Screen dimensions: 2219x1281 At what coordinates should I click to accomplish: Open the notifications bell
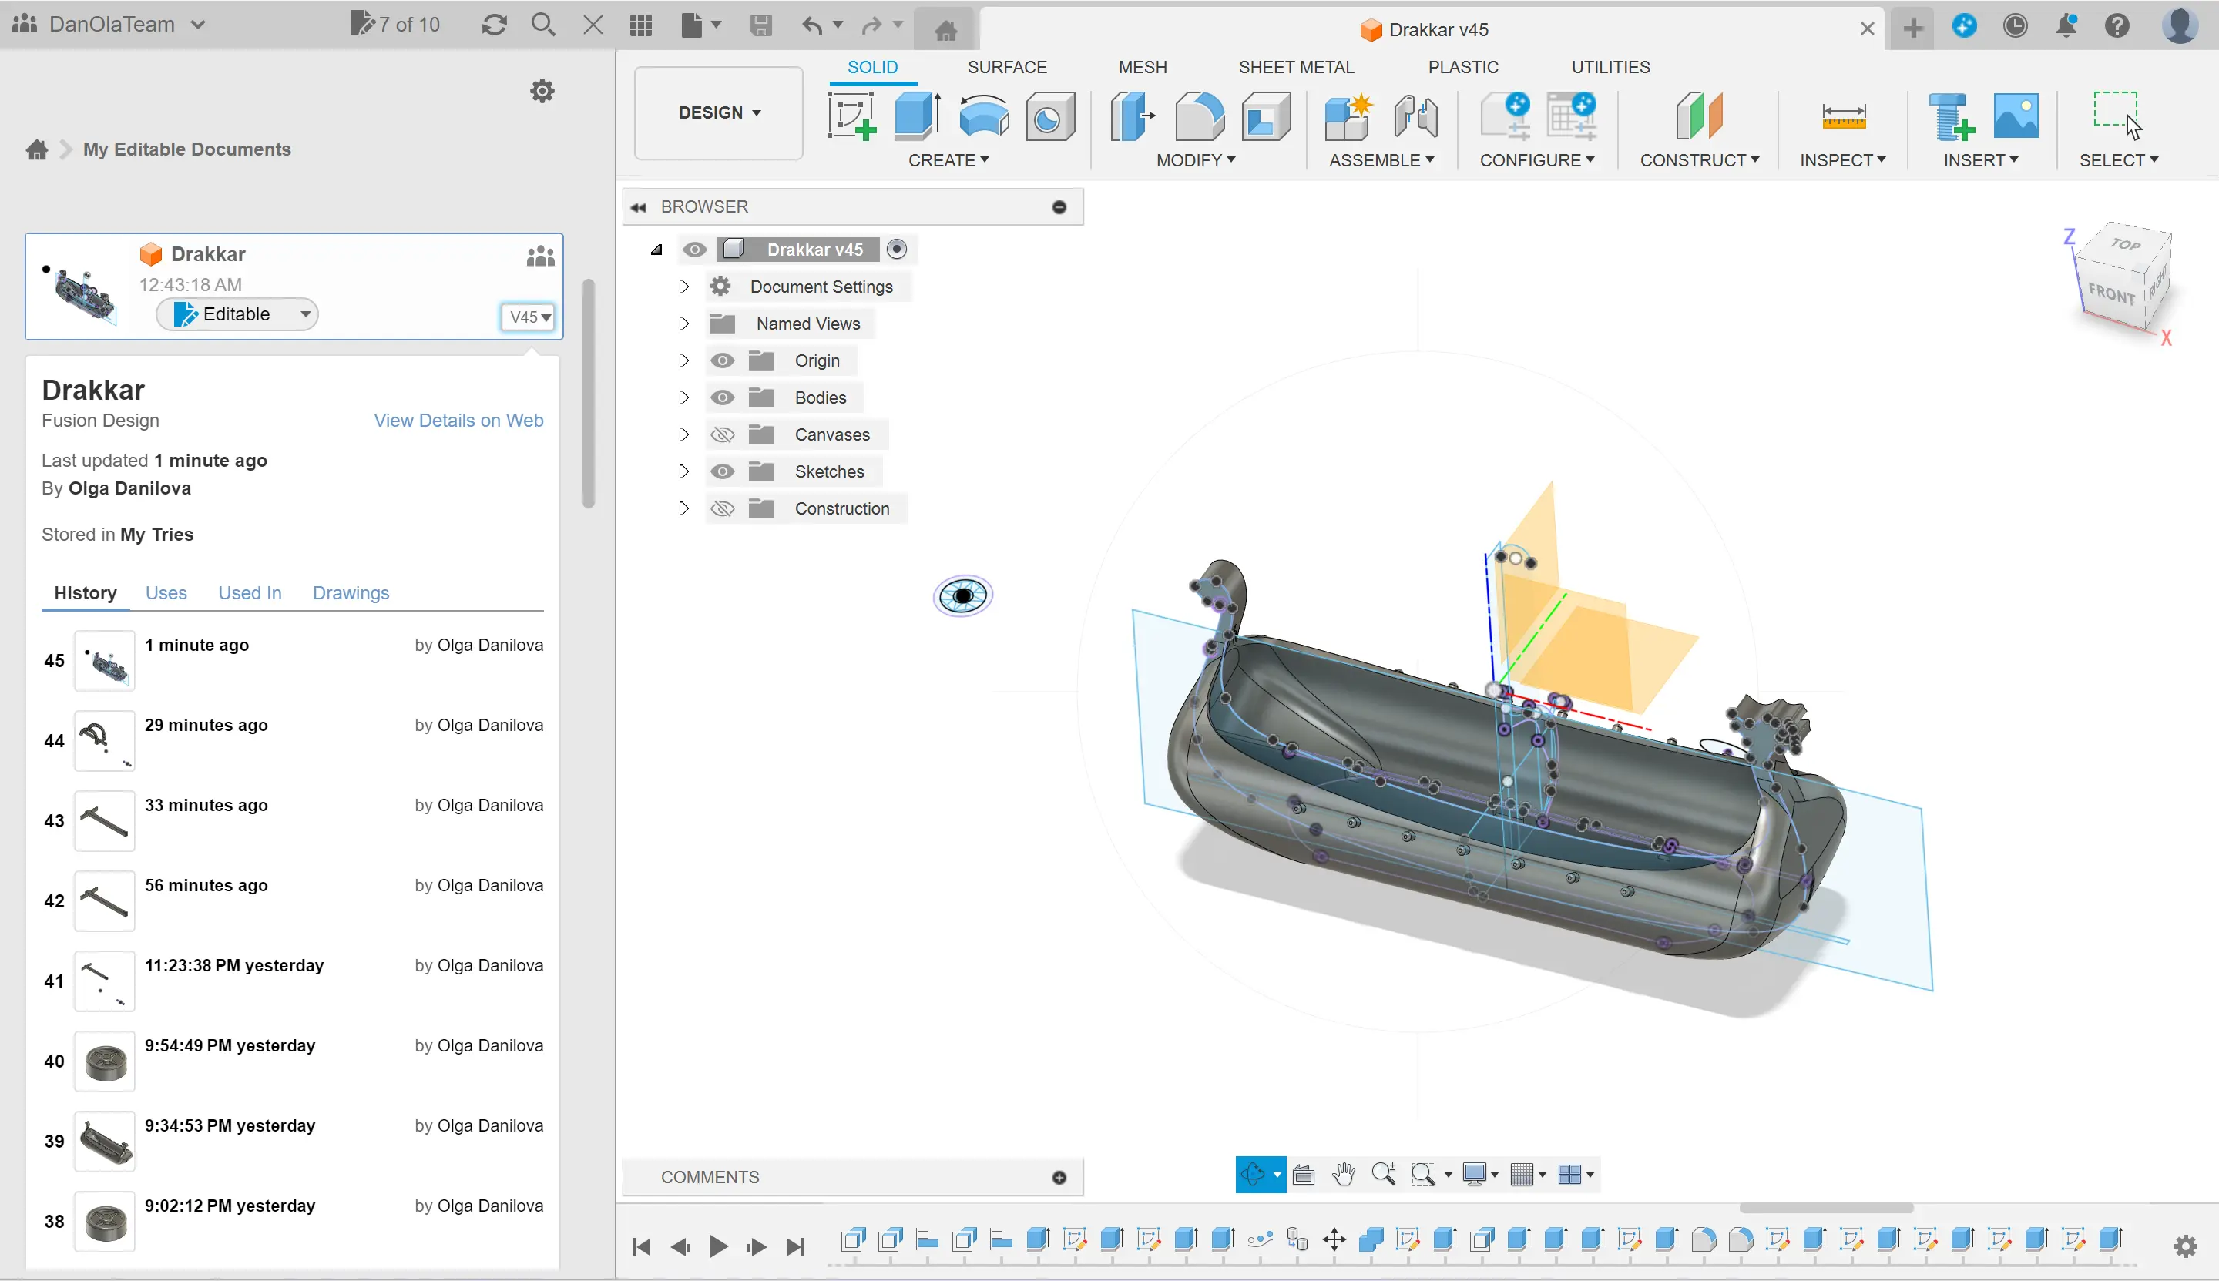click(2066, 25)
